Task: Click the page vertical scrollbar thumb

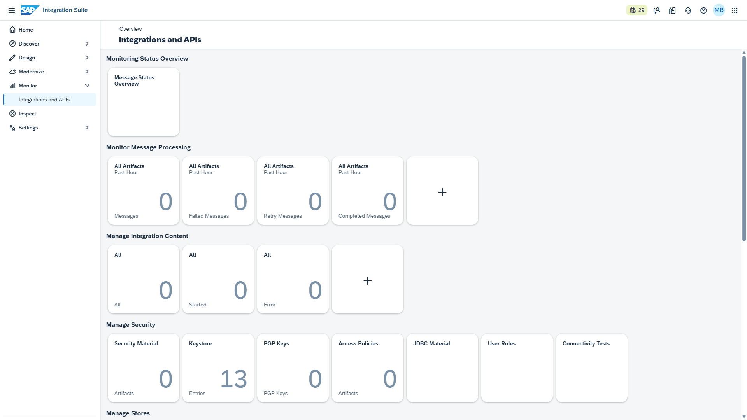Action: (x=744, y=149)
